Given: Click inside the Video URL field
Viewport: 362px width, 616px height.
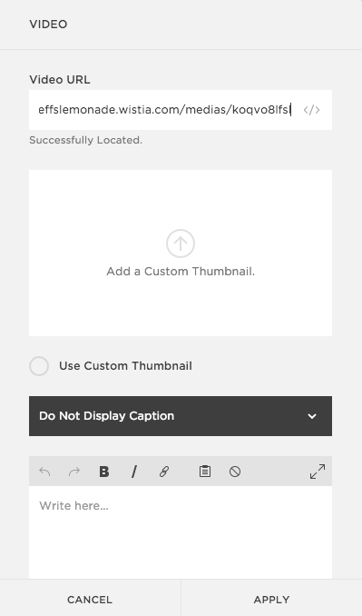Looking at the screenshot, I should pos(181,110).
